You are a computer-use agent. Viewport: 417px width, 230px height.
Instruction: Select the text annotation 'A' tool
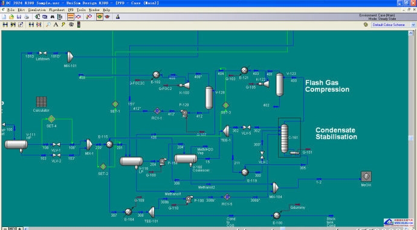[x=56, y=25]
